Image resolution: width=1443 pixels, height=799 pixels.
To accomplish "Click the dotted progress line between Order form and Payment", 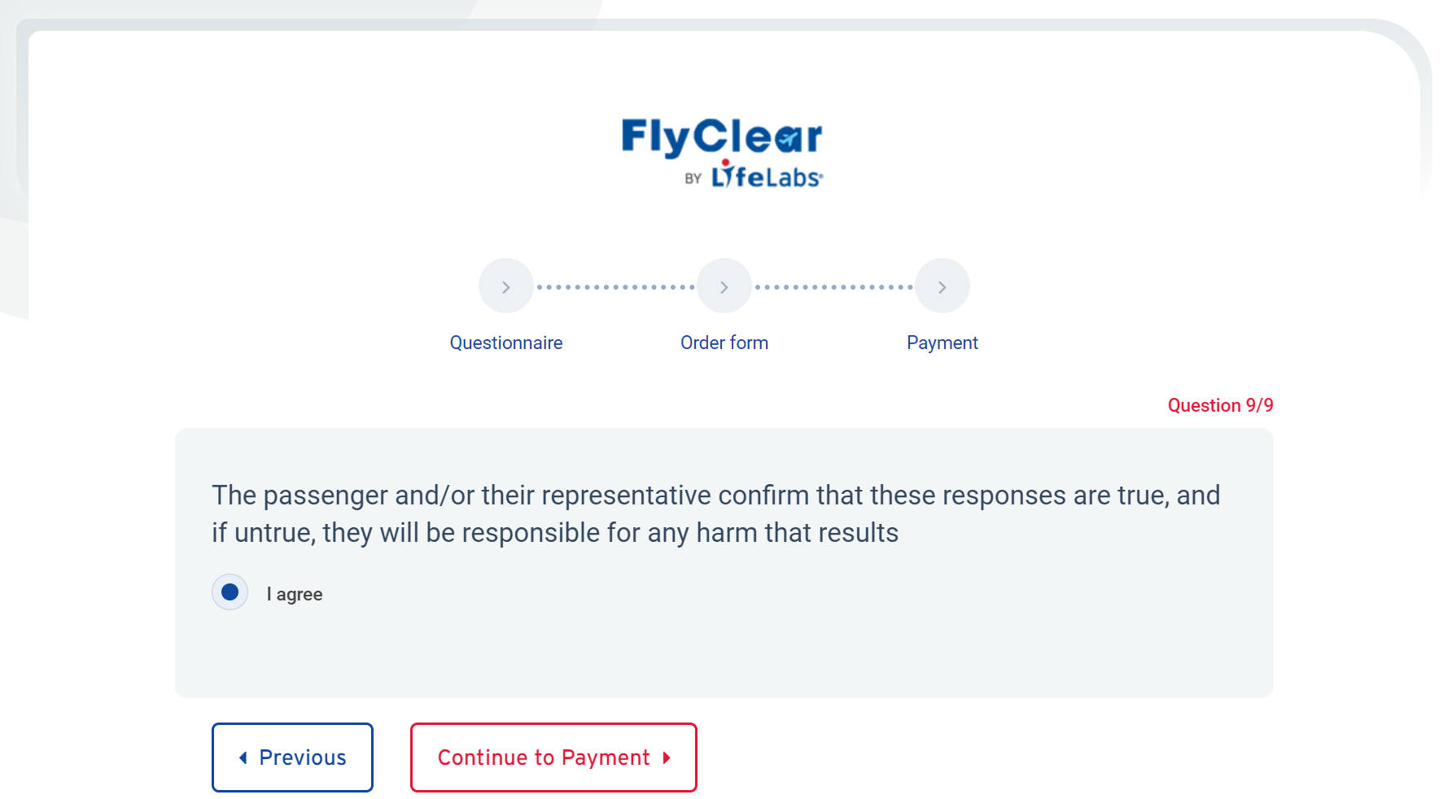I will [x=833, y=287].
